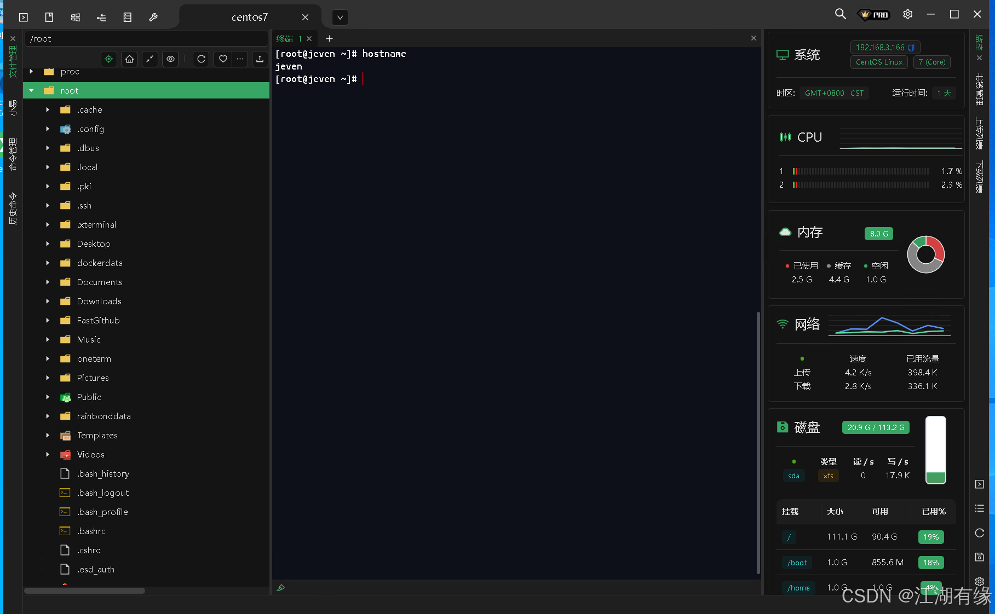Click the /boot mount point label
Screen dimensions: 995x614
pos(797,563)
